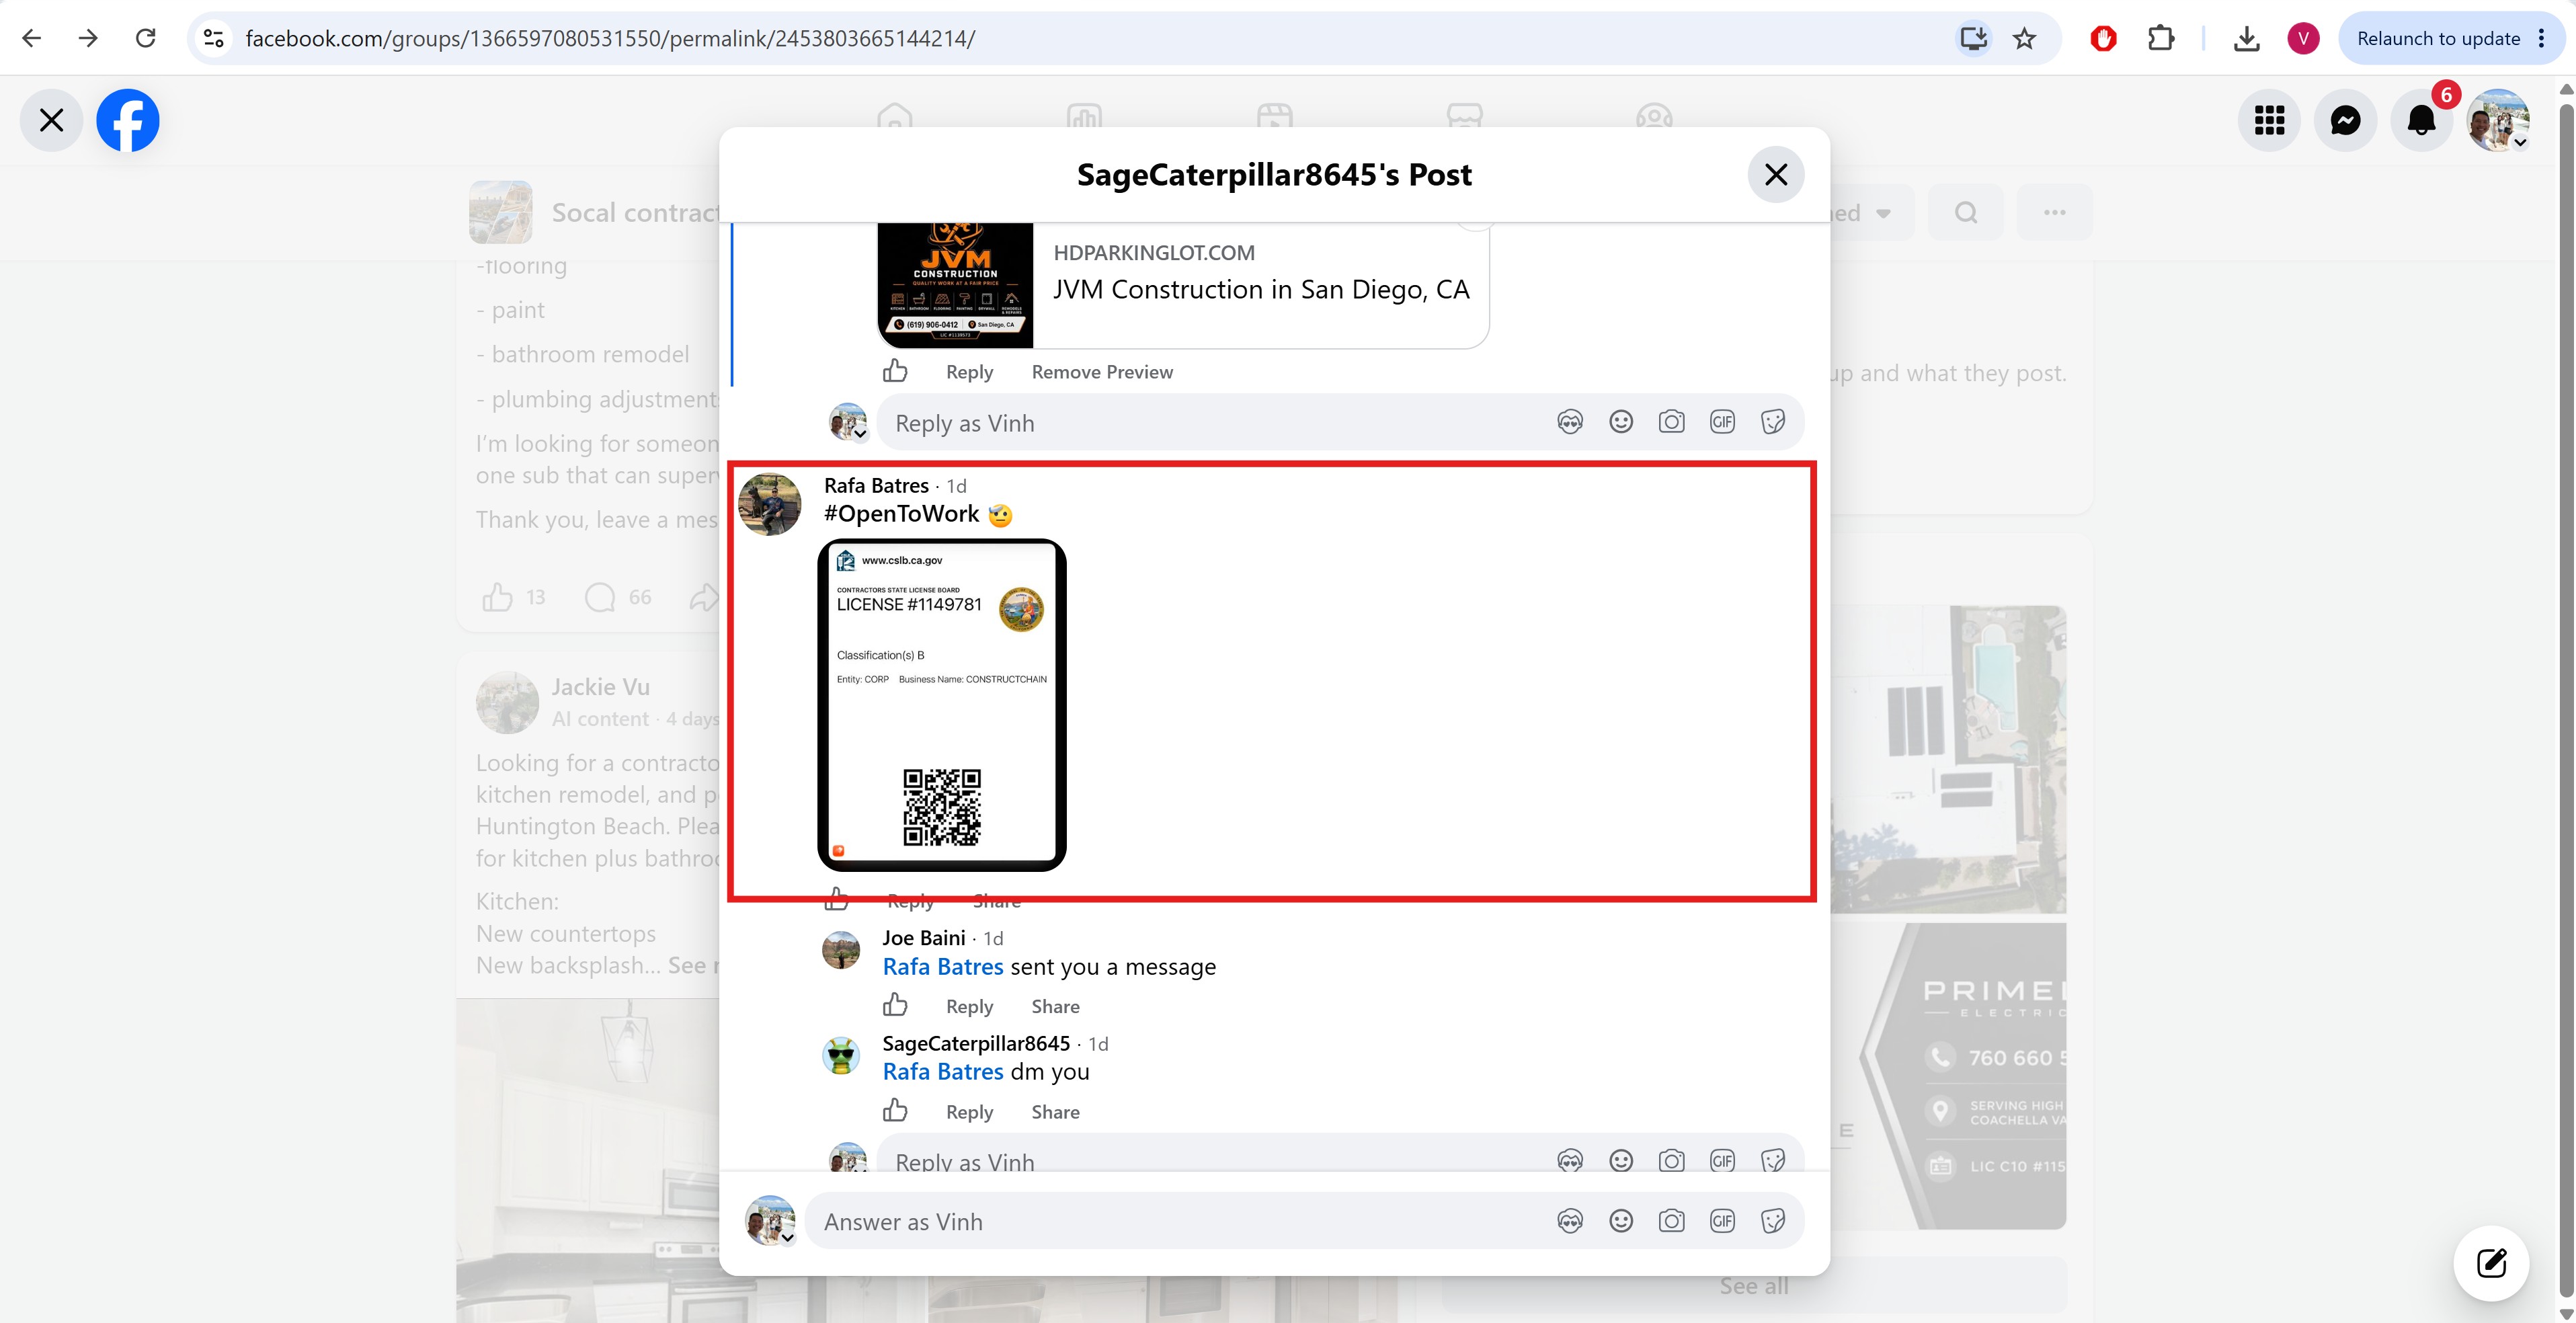
Task: Attach a photo in the Answer as Vinh field
Action: pyautogui.click(x=1672, y=1221)
